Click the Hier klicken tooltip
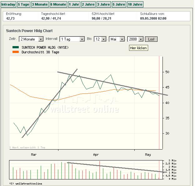 pyautogui.click(x=138, y=48)
